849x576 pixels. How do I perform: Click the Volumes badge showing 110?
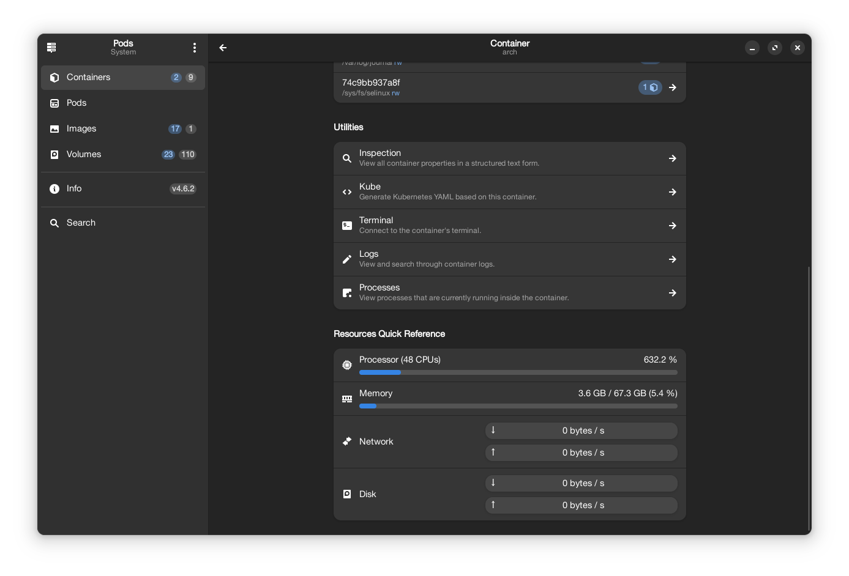(187, 155)
